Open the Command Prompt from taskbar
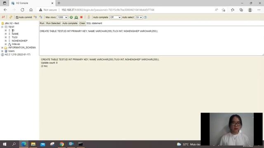 coord(80,144)
